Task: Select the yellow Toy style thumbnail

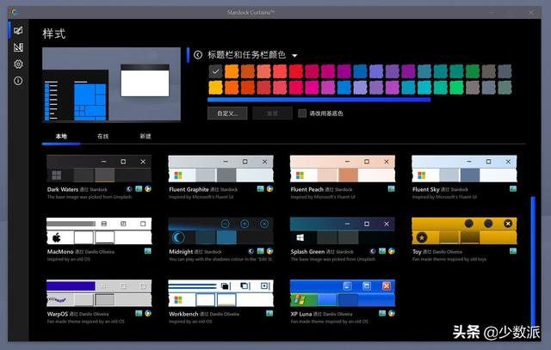Action: (x=464, y=230)
